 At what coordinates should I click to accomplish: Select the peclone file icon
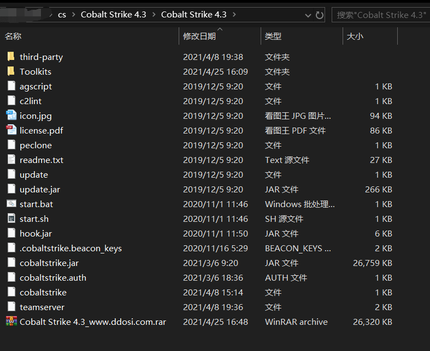click(11, 145)
